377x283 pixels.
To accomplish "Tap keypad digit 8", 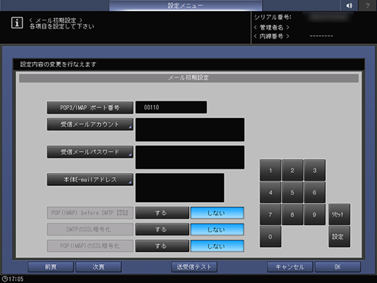I will tap(292, 214).
